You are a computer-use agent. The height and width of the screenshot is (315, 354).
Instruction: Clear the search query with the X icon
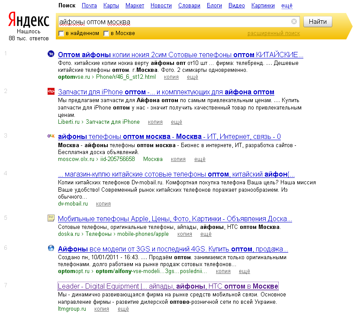(294, 22)
